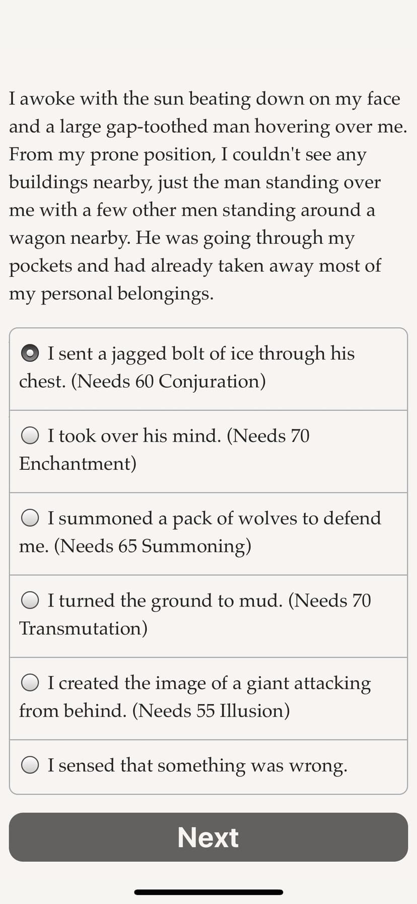The width and height of the screenshot is (417, 904).
Task: Tap the Next button
Action: 208,837
